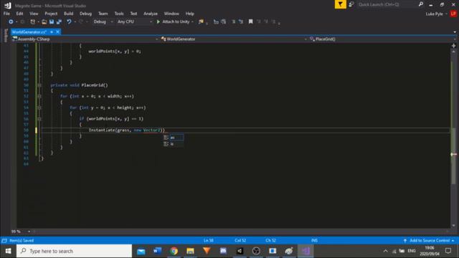The height and width of the screenshot is (258, 459).
Task: Click the vertical scrollbar thumb in editor
Action: (453, 156)
